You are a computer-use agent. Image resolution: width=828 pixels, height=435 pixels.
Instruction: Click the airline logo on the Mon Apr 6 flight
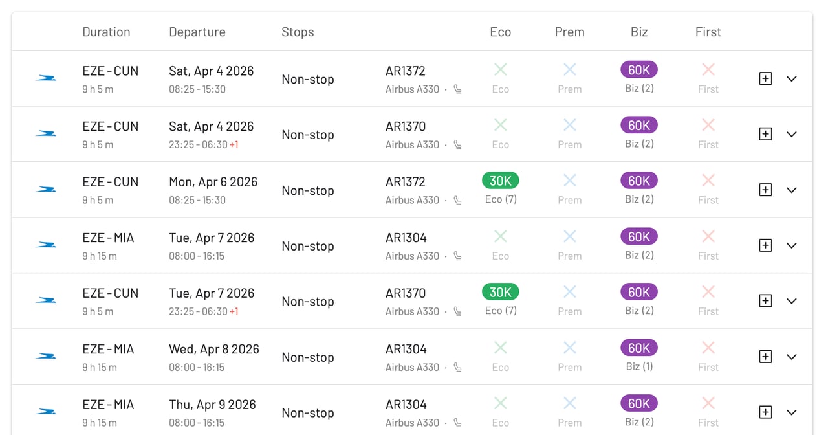pyautogui.click(x=45, y=190)
